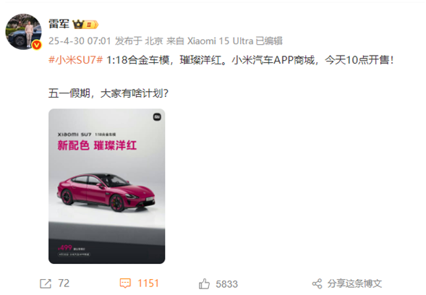Enlarge the pink SU7 model car image
This screenshot has height=295, width=426.
(x=107, y=186)
